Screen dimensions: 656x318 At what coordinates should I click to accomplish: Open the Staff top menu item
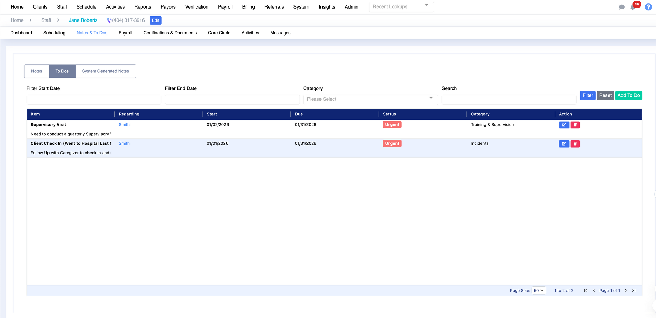point(62,7)
